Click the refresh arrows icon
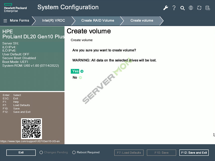215x161 pixels. point(199,8)
